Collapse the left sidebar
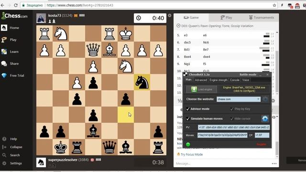This screenshot has width=306, height=172. coord(16,147)
